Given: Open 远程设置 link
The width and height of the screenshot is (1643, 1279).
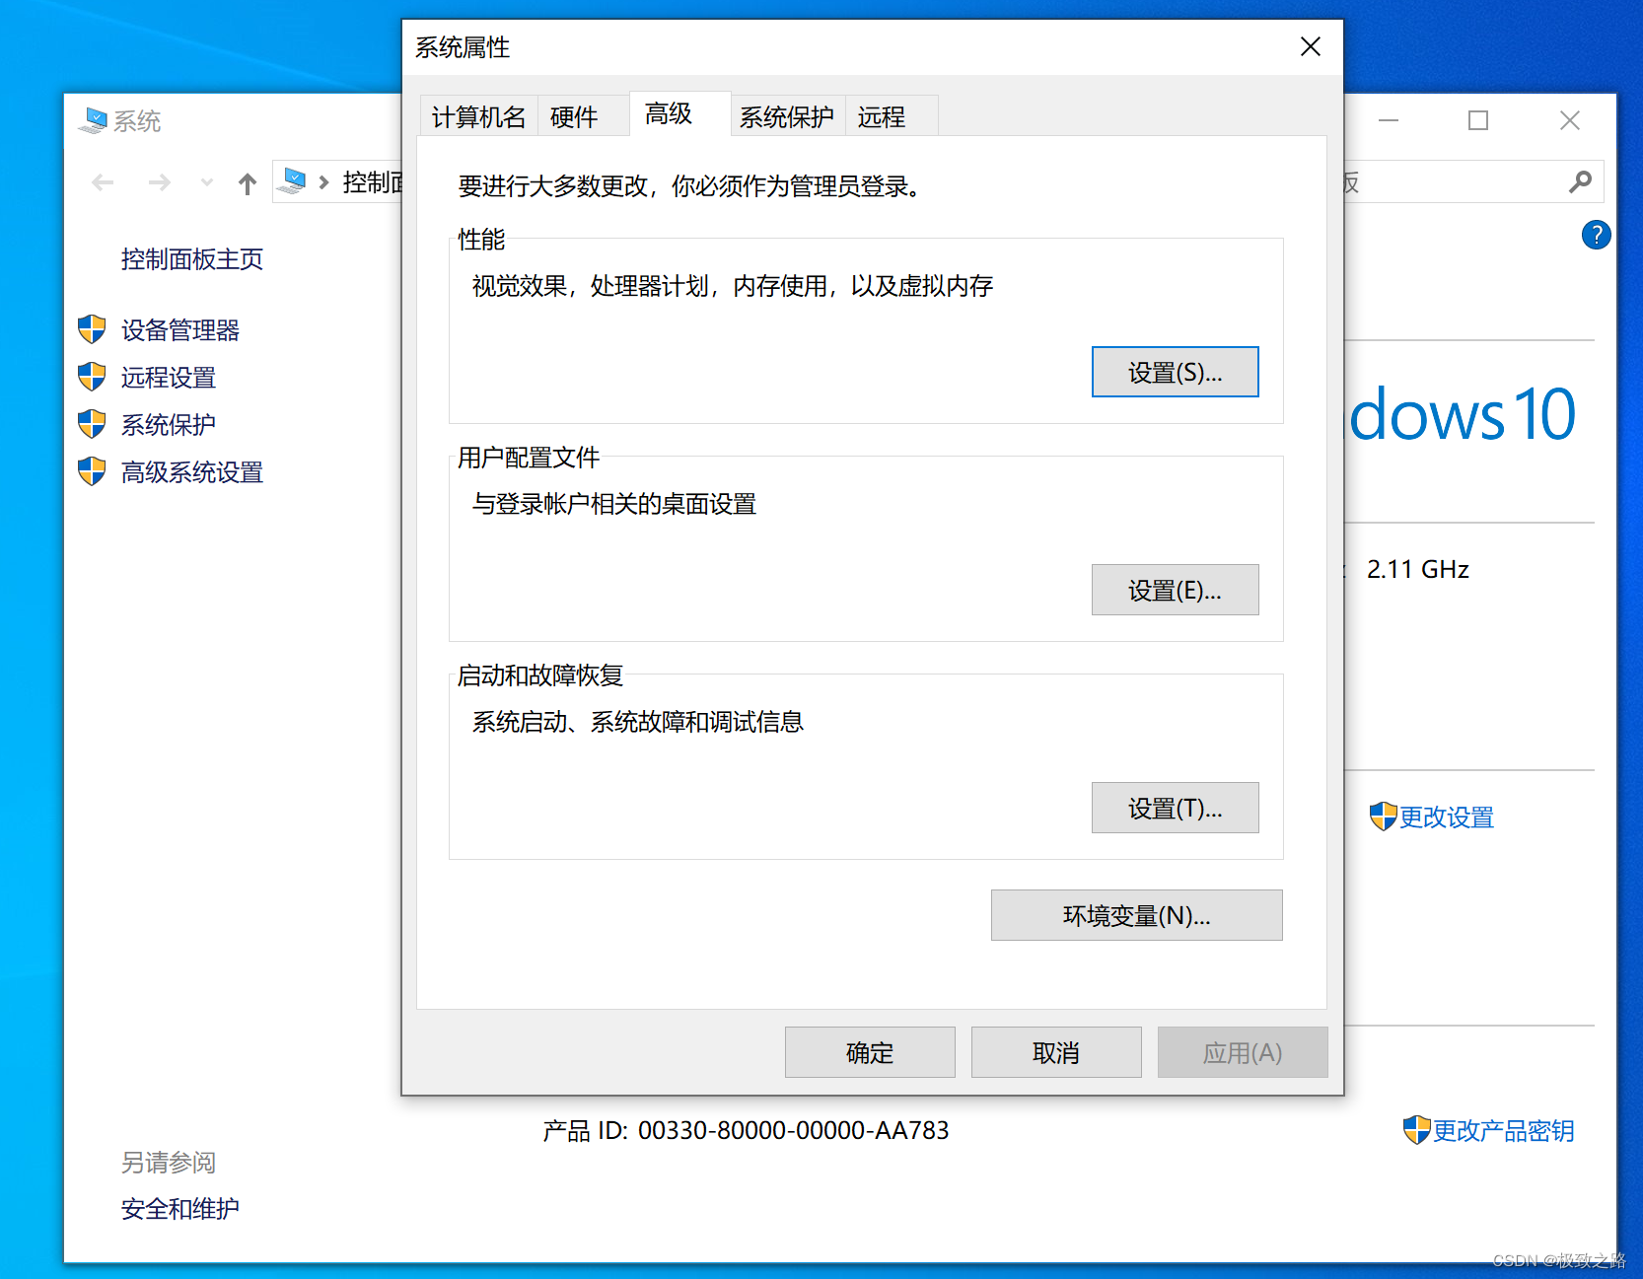Looking at the screenshot, I should [169, 378].
